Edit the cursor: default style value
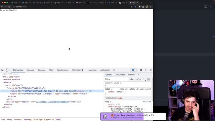215x121 pixels. [x=121, y=92]
